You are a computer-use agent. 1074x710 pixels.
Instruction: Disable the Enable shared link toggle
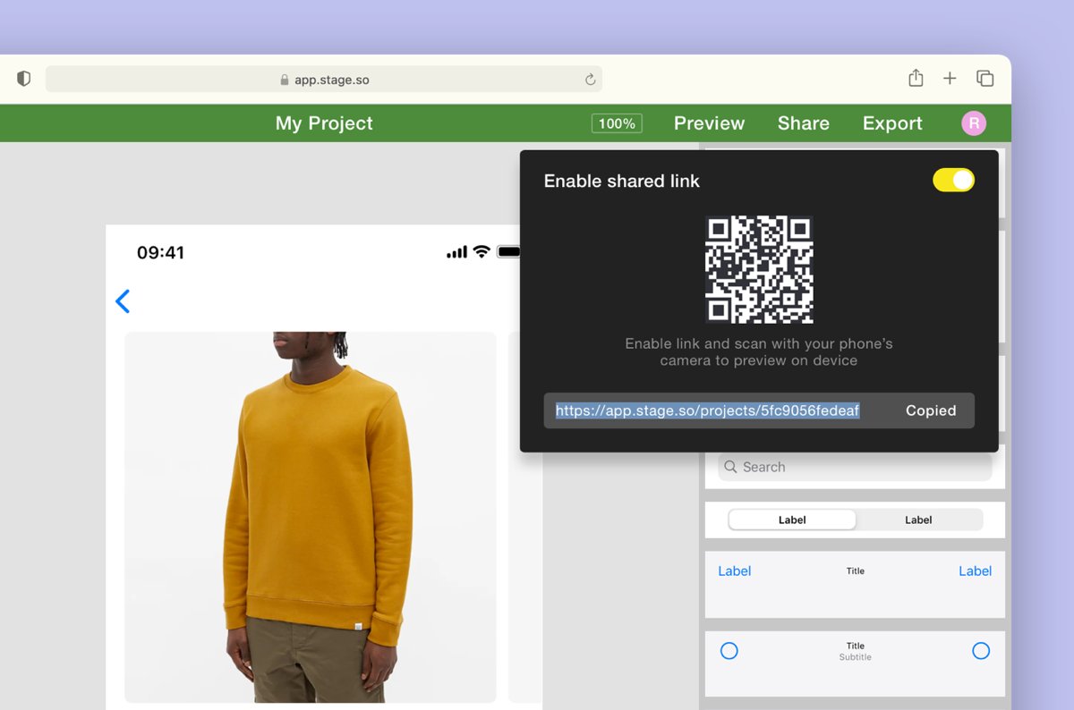(x=954, y=180)
